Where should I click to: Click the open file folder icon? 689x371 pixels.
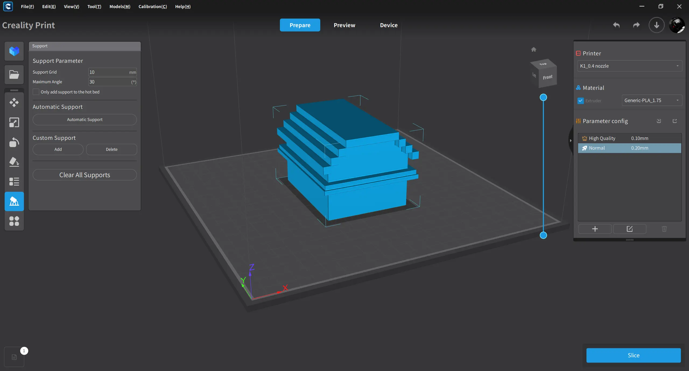14,74
